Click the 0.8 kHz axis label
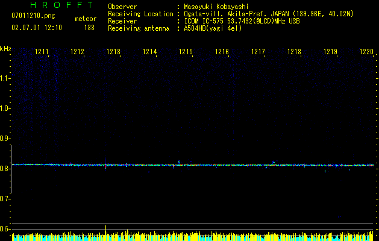379x241 pixels. [5, 169]
